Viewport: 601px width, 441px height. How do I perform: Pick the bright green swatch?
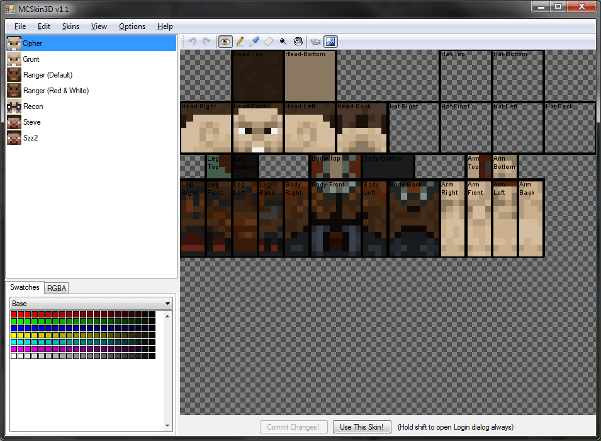14,321
